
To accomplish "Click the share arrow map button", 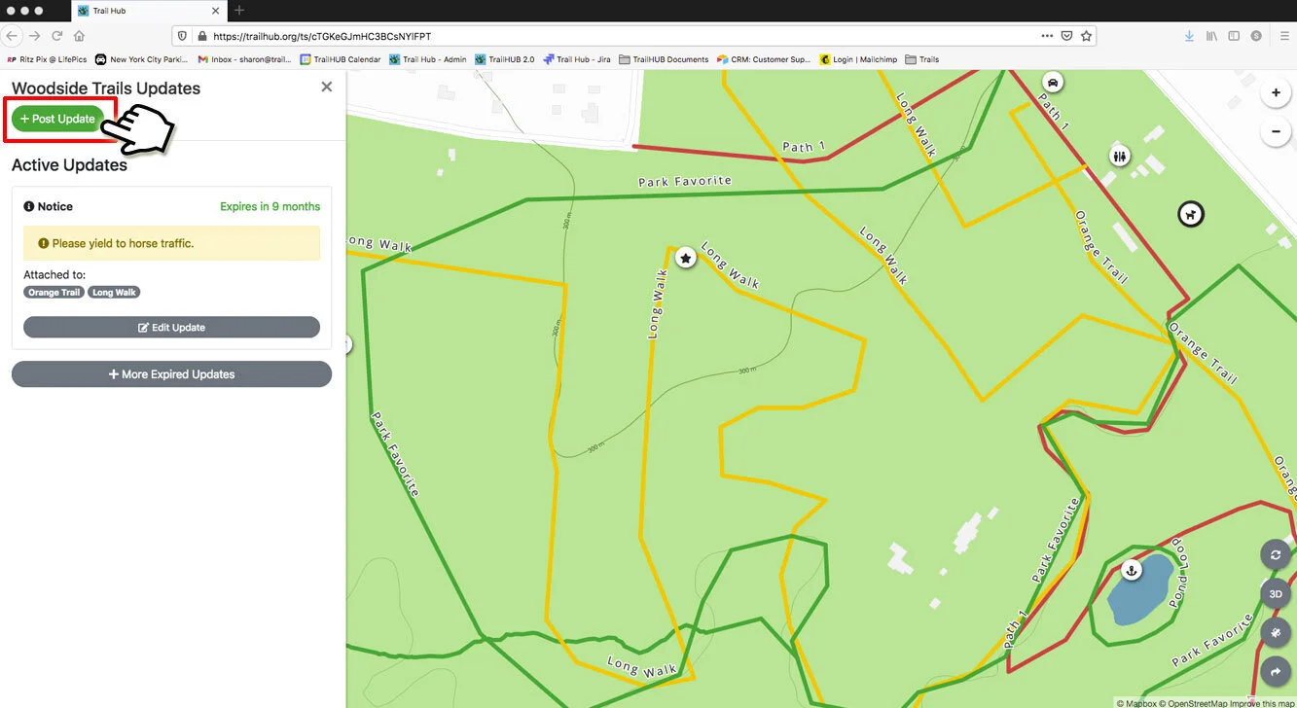I will tap(1276, 671).
